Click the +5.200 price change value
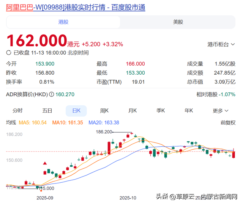 click(x=91, y=44)
